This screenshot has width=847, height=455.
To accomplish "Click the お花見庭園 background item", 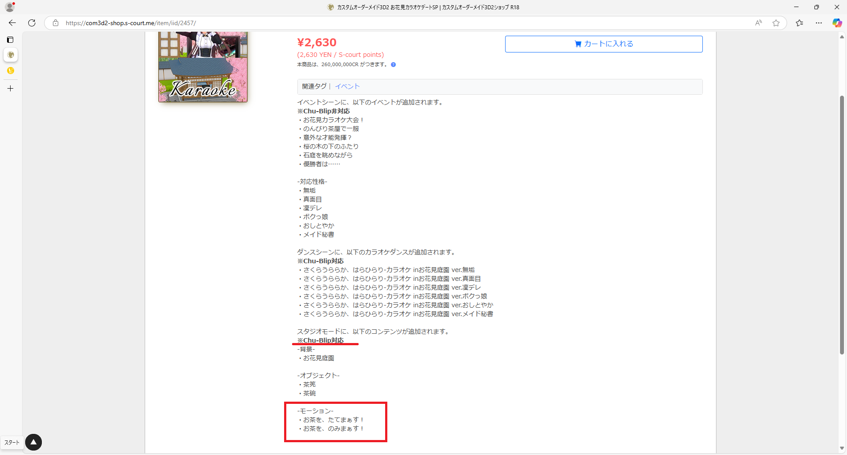I will point(316,358).
